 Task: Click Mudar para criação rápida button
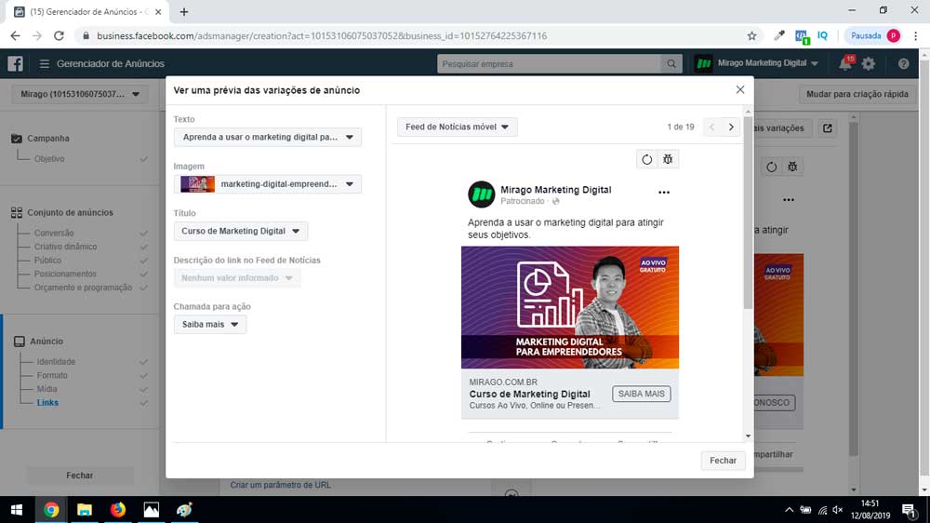coord(857,94)
